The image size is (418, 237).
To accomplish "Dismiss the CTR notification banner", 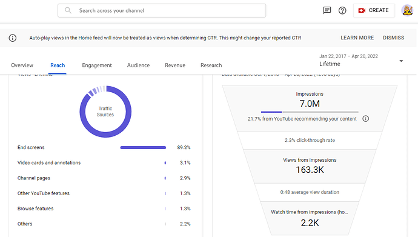I will (394, 38).
